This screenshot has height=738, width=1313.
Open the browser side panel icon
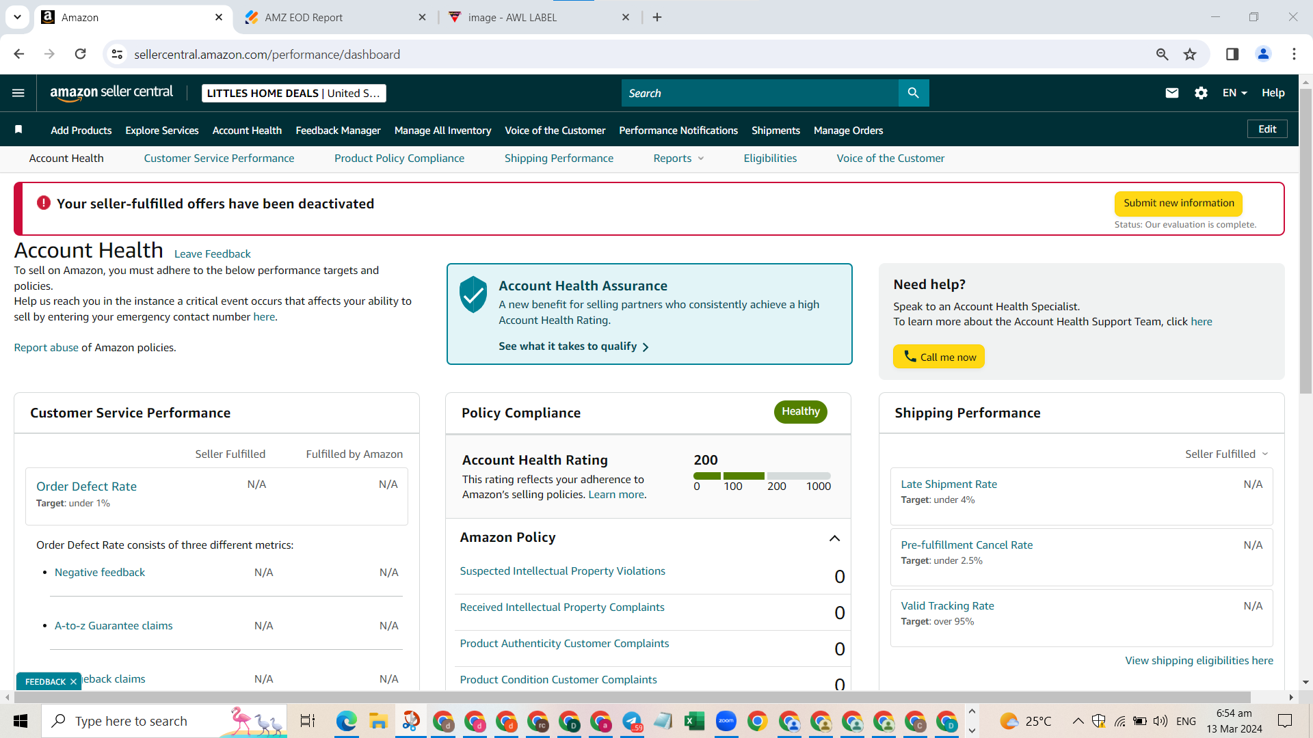[x=1232, y=54]
